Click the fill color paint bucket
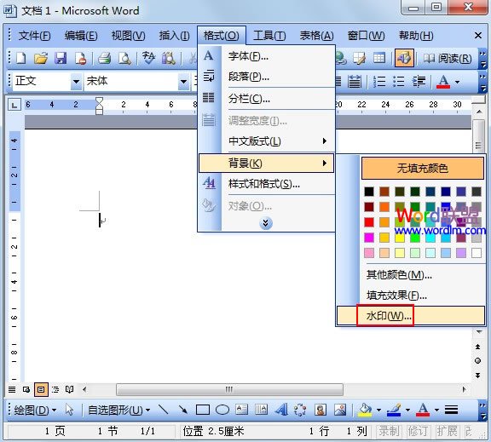491x442 pixels. 365,410
